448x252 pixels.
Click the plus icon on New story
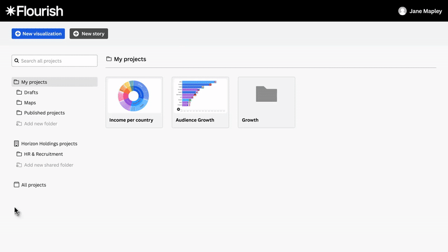(76, 34)
